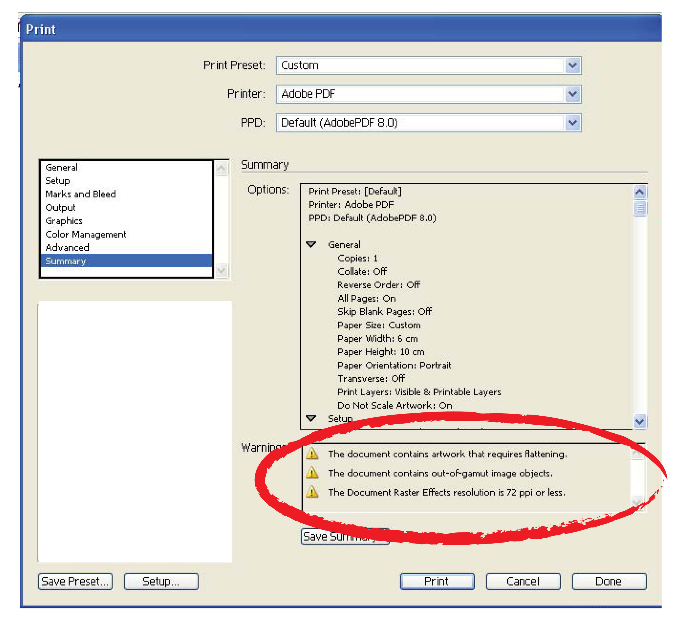Open the Printer dropdown
Viewport: 675px width, 619px height.
click(x=572, y=94)
